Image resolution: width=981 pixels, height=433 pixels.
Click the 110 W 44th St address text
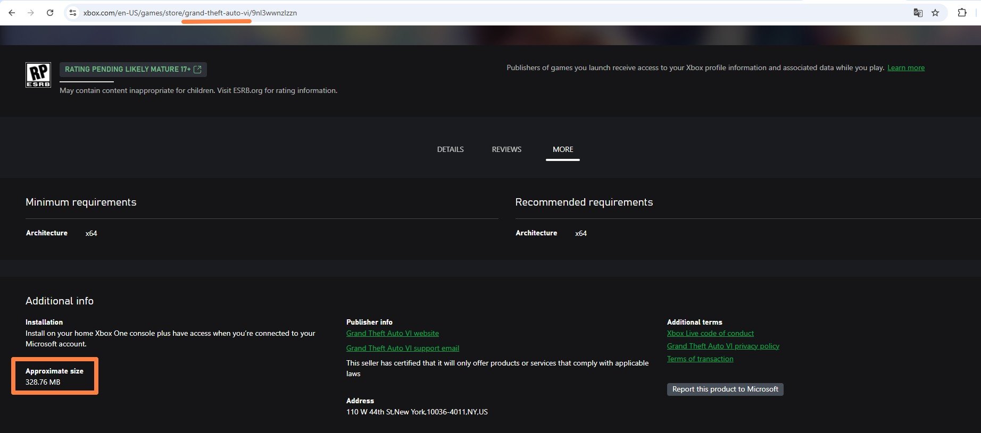(417, 412)
